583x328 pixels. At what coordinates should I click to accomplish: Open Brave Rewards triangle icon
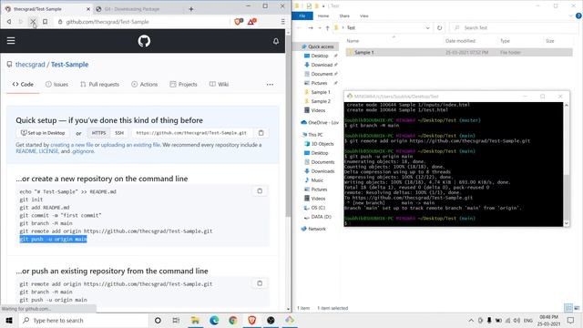pos(251,22)
